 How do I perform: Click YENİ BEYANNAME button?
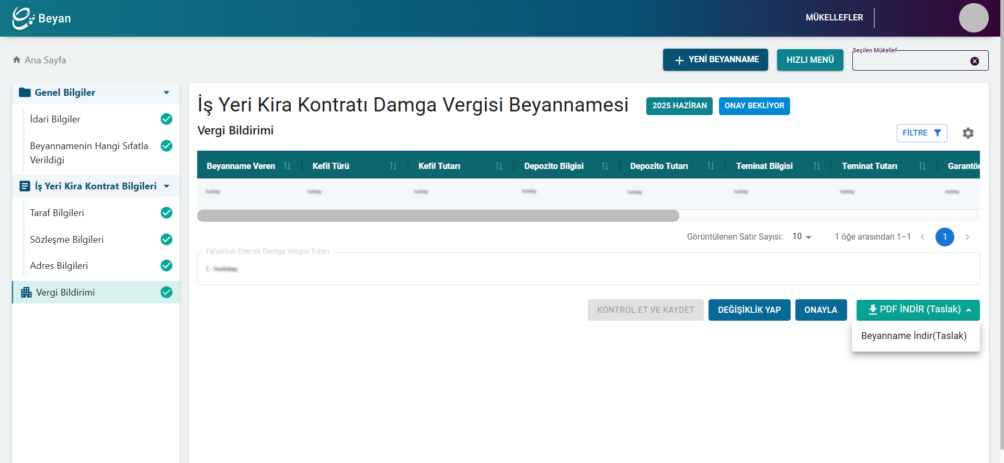715,60
